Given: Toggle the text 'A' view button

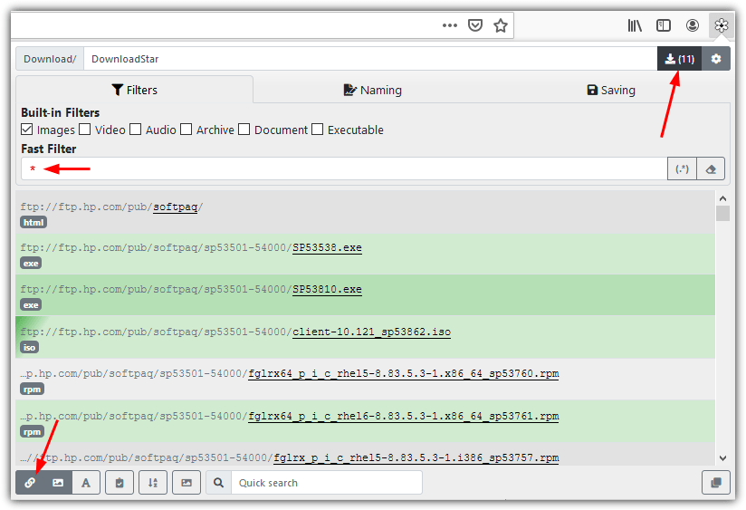Looking at the screenshot, I should (x=86, y=483).
